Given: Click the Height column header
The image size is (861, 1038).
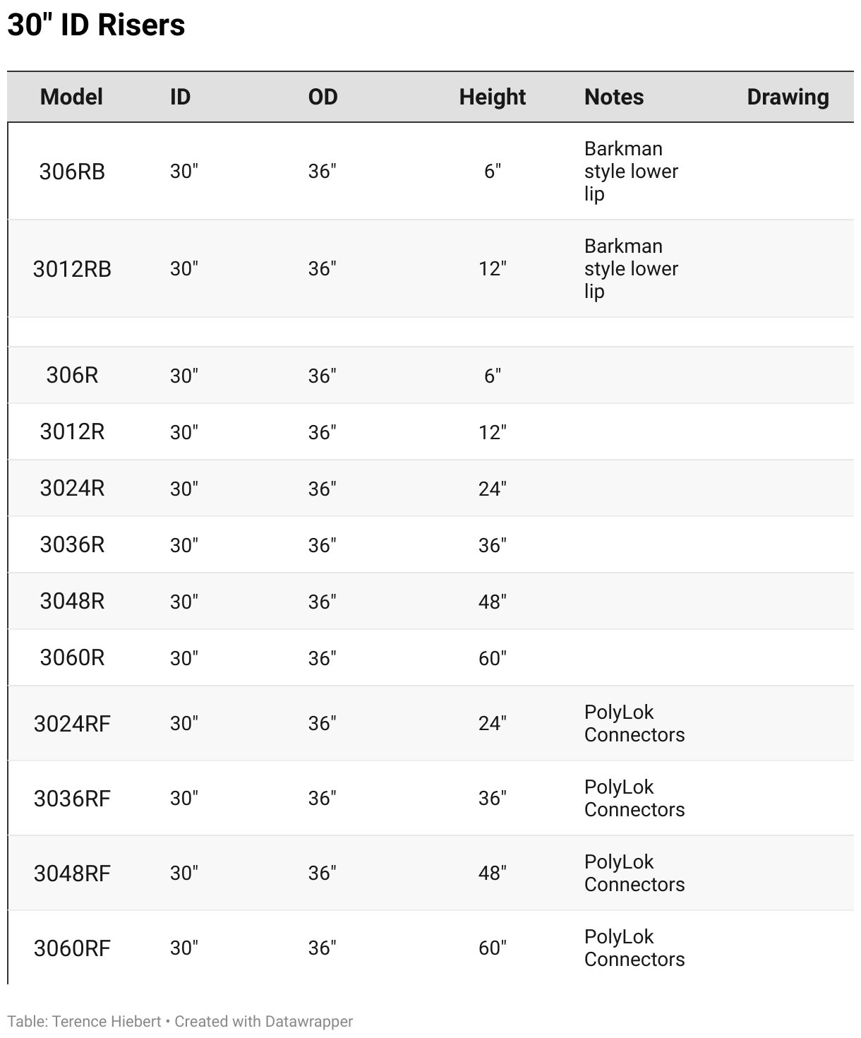Looking at the screenshot, I should click(492, 97).
